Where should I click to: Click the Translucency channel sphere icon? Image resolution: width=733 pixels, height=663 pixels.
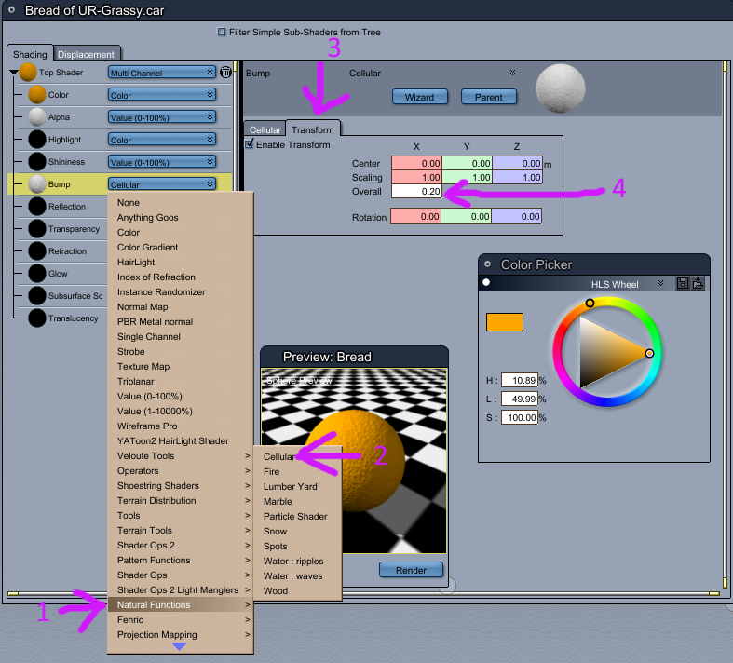pyautogui.click(x=37, y=318)
